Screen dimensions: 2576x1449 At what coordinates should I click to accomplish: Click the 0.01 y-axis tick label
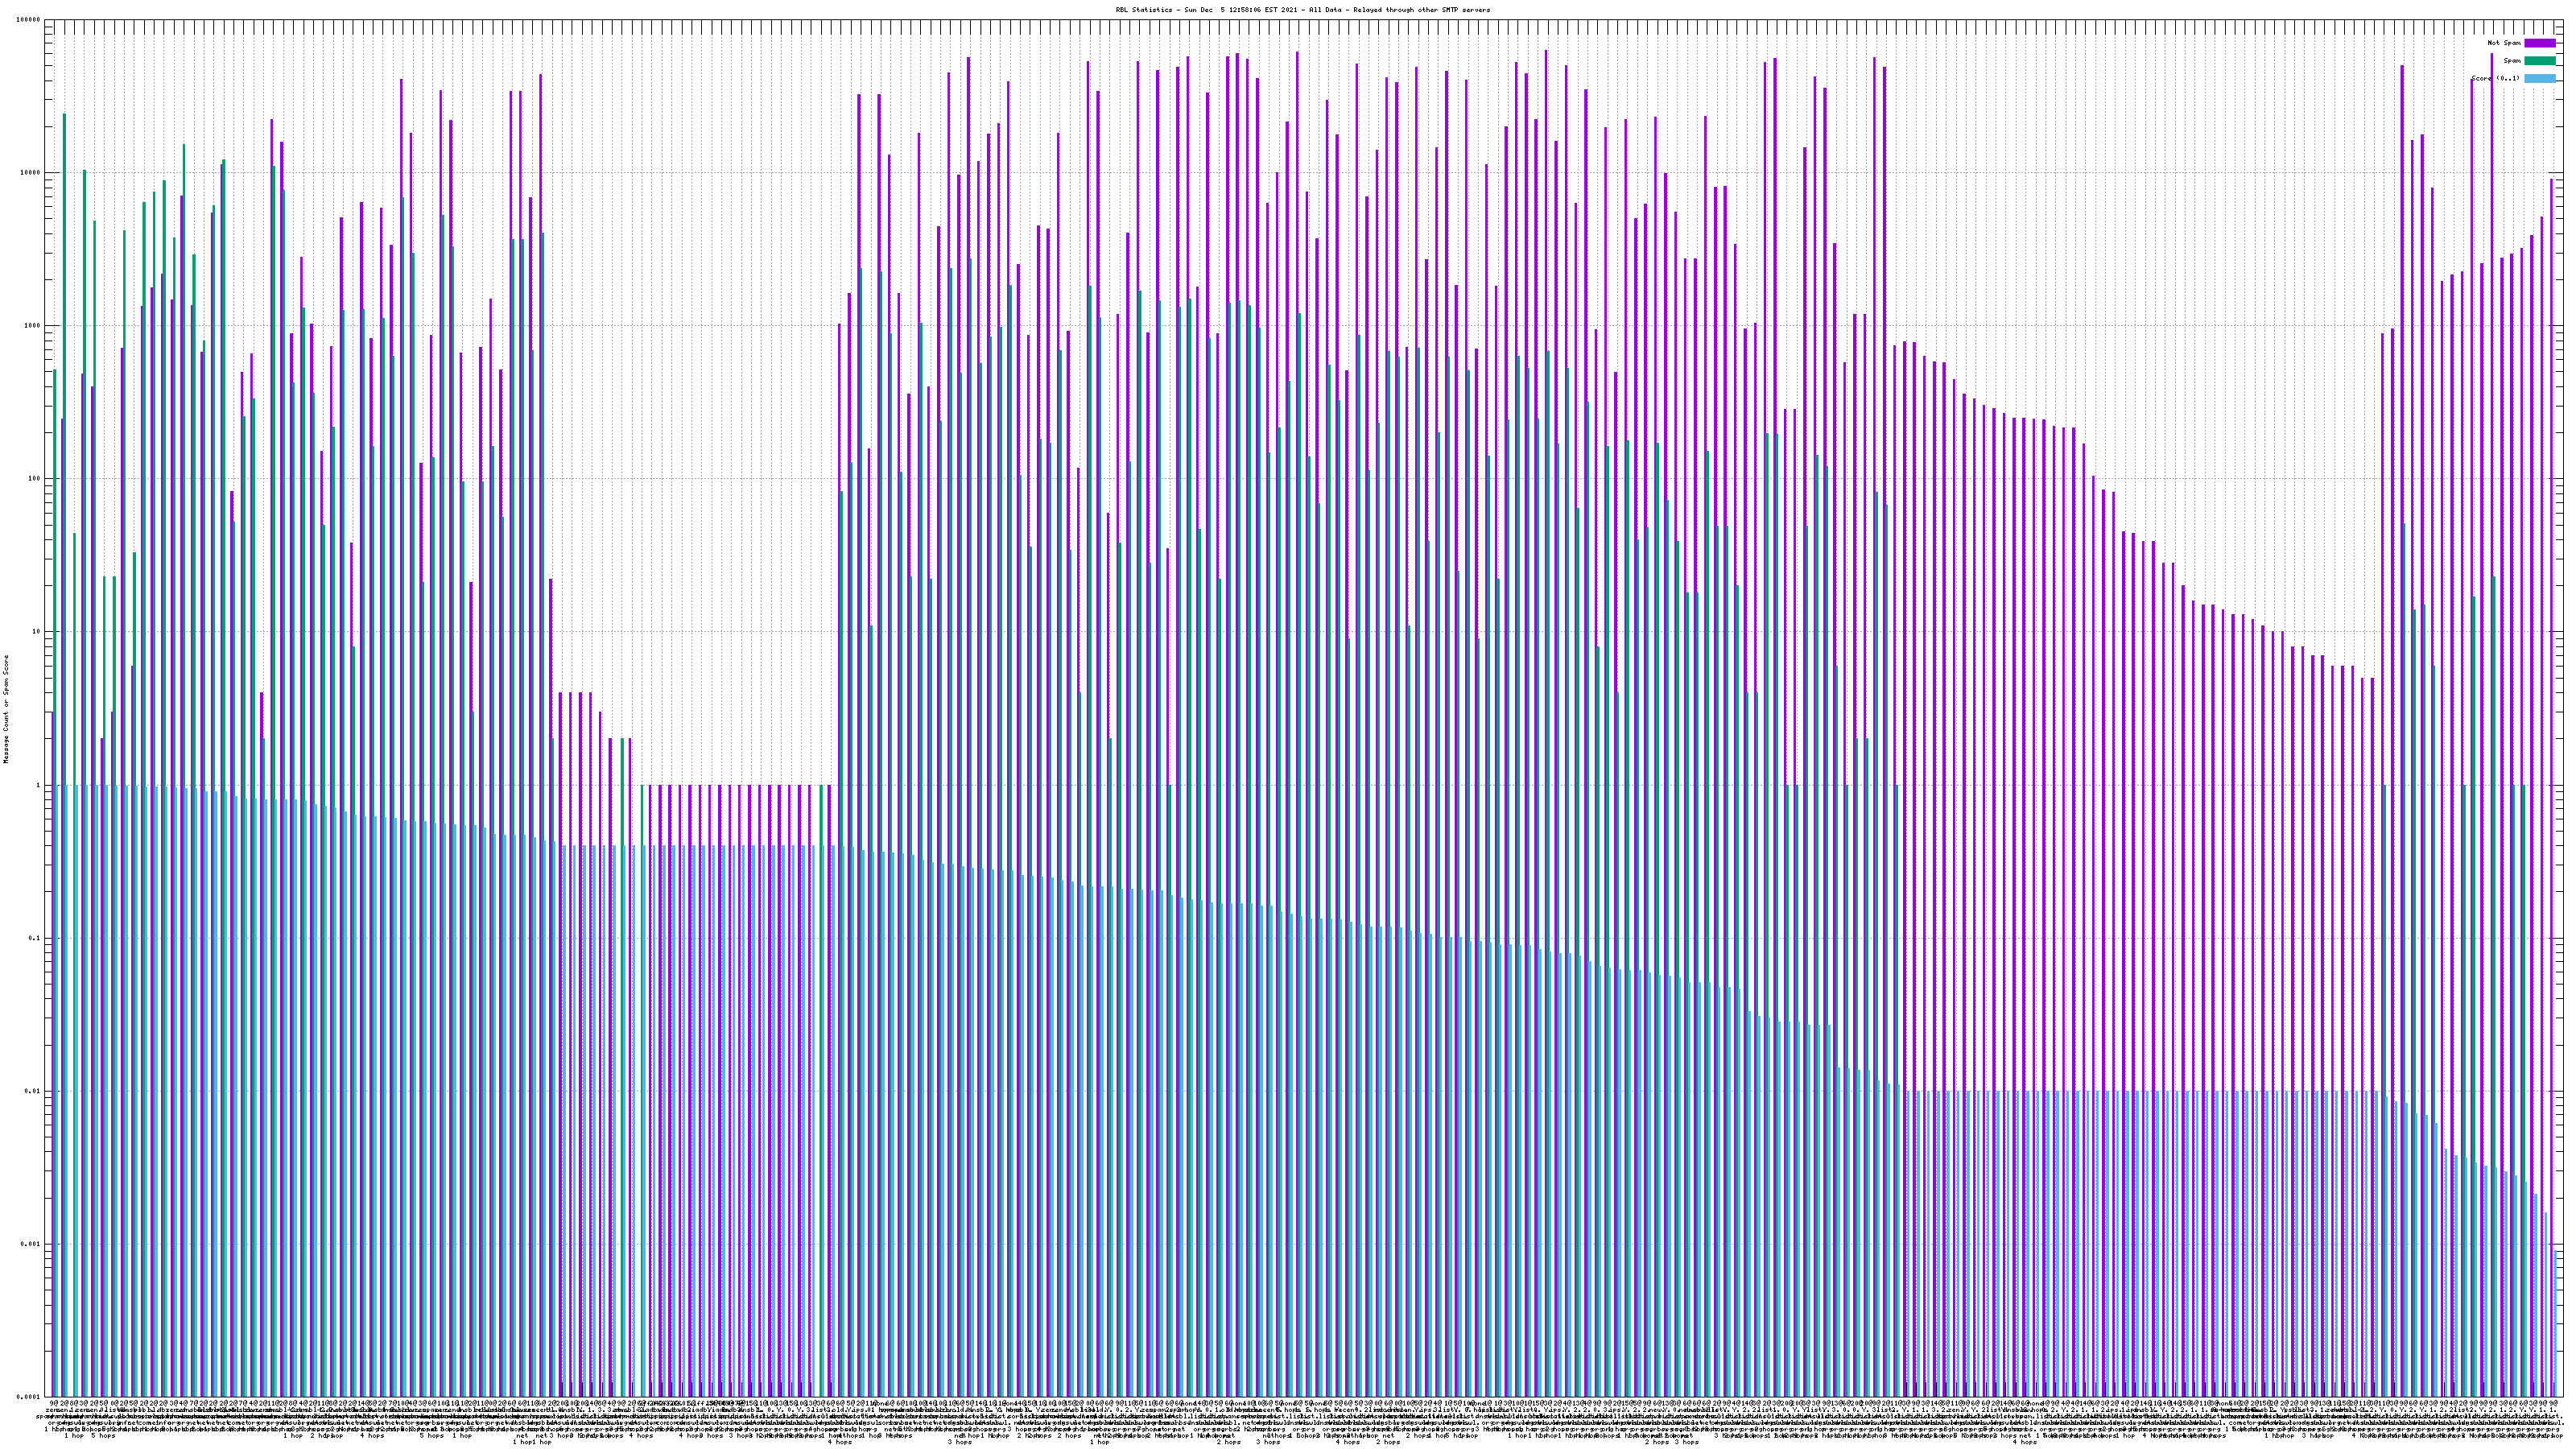[x=33, y=1091]
